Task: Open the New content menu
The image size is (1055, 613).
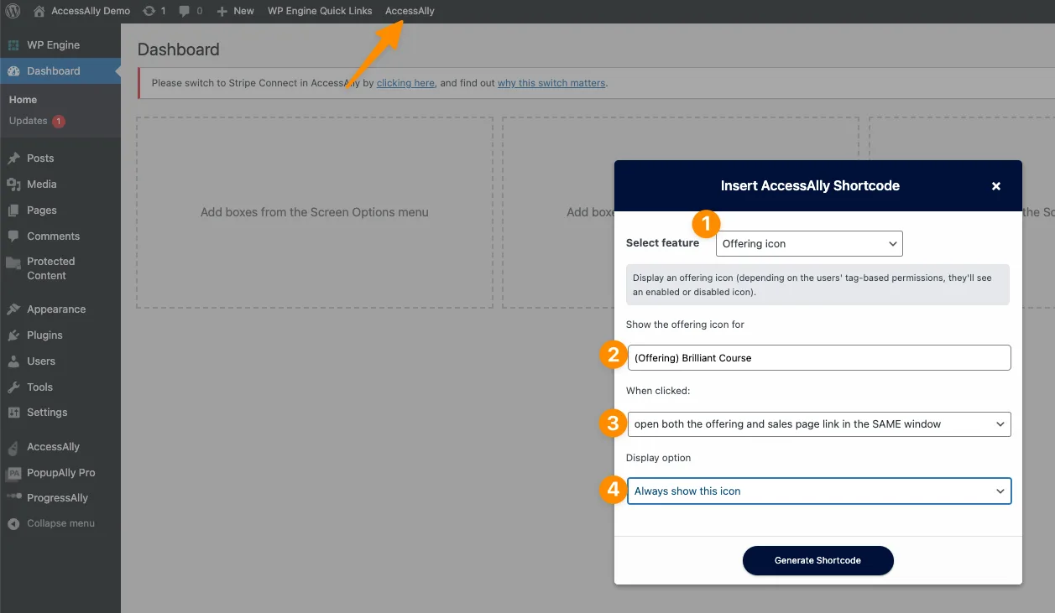Action: [x=235, y=11]
